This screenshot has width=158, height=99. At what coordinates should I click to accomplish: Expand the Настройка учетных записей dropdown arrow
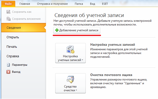click(82, 60)
